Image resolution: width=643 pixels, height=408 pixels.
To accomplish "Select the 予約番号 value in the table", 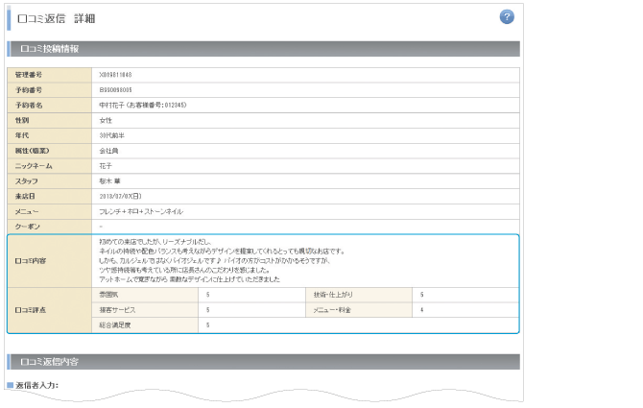I will coord(115,89).
